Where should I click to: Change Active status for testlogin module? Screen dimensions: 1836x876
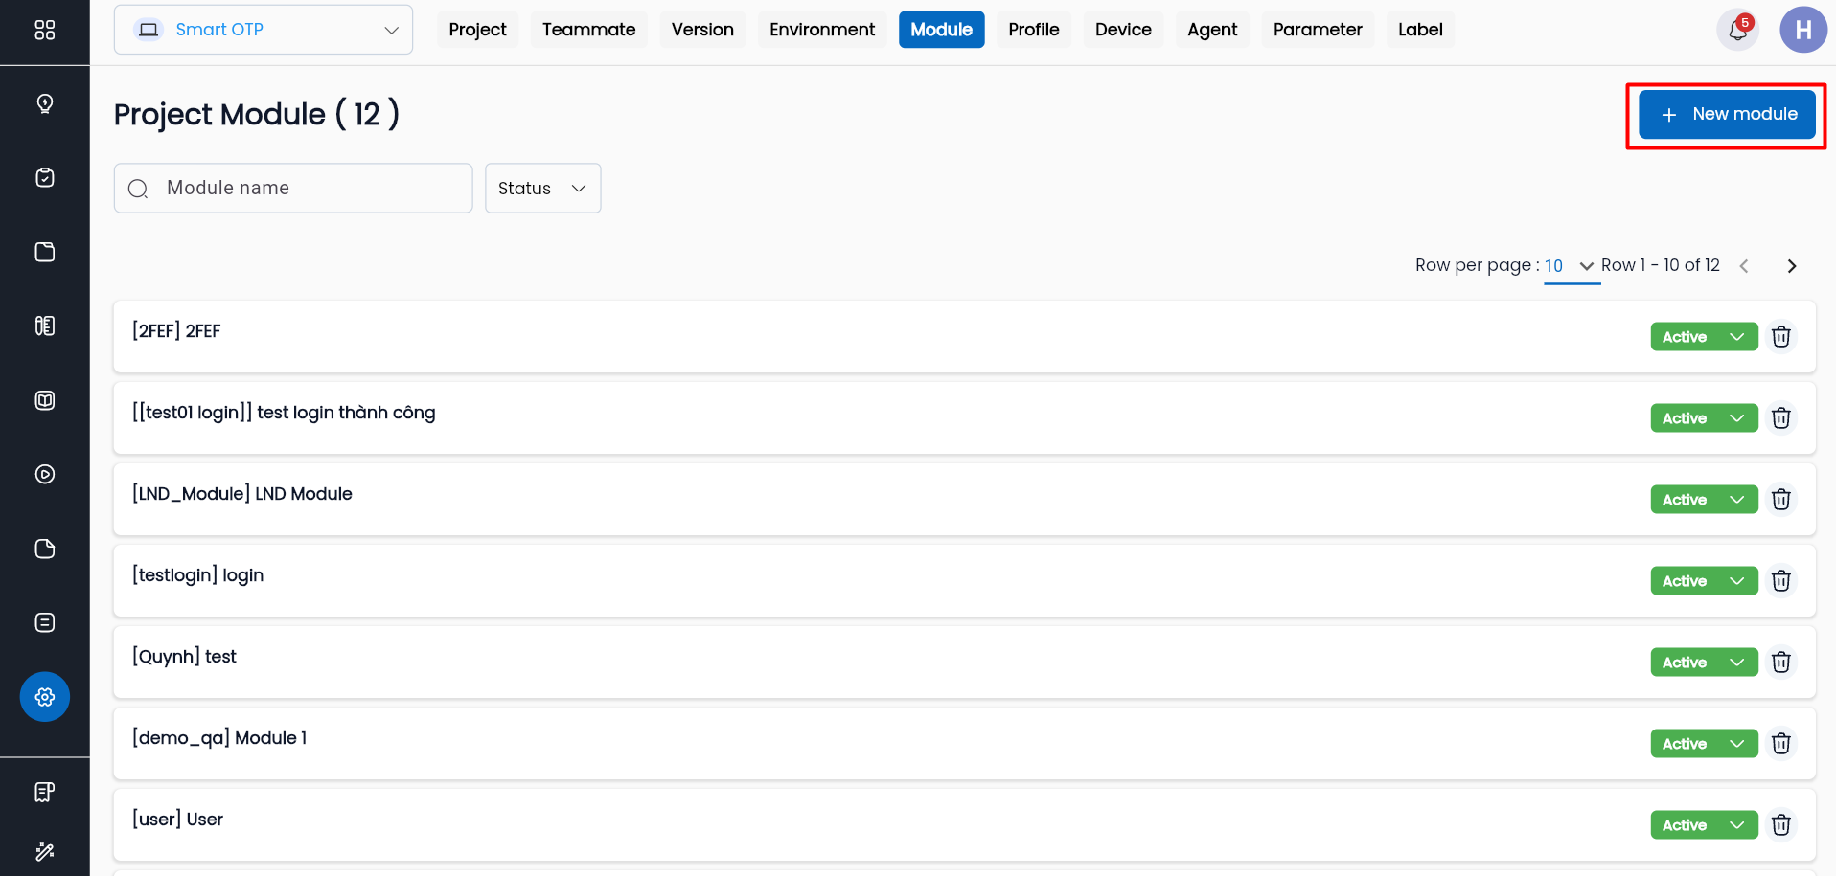[x=1703, y=581]
